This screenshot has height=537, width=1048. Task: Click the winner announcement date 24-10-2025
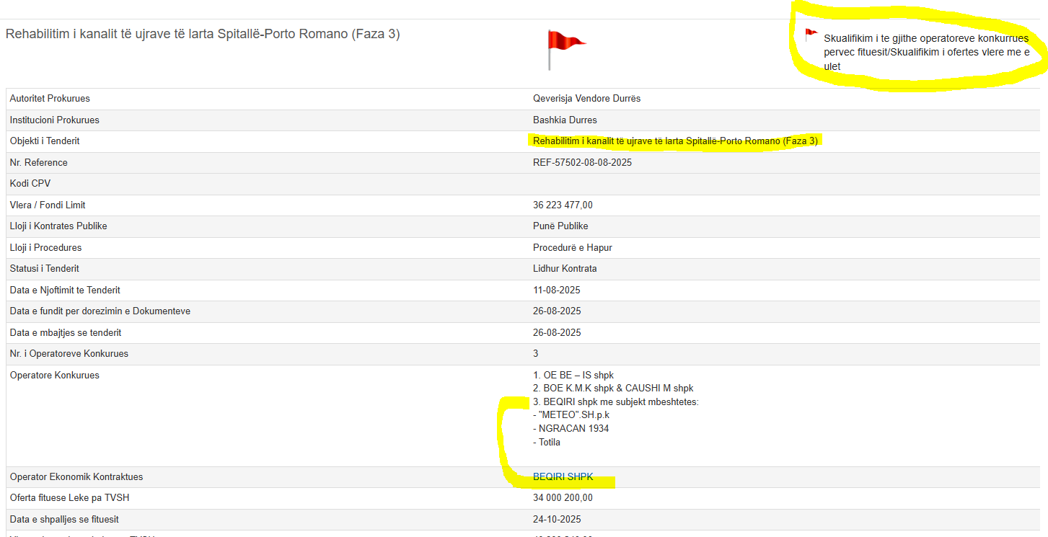click(x=556, y=520)
